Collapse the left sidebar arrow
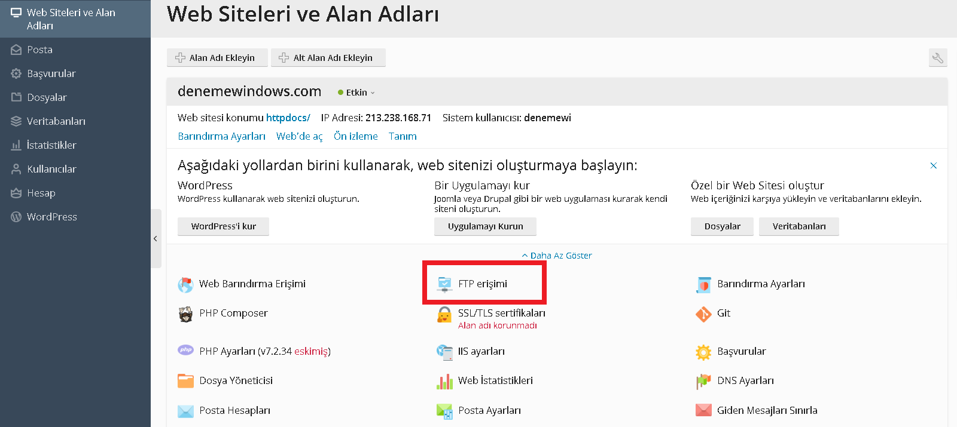957x427 pixels. (x=156, y=239)
